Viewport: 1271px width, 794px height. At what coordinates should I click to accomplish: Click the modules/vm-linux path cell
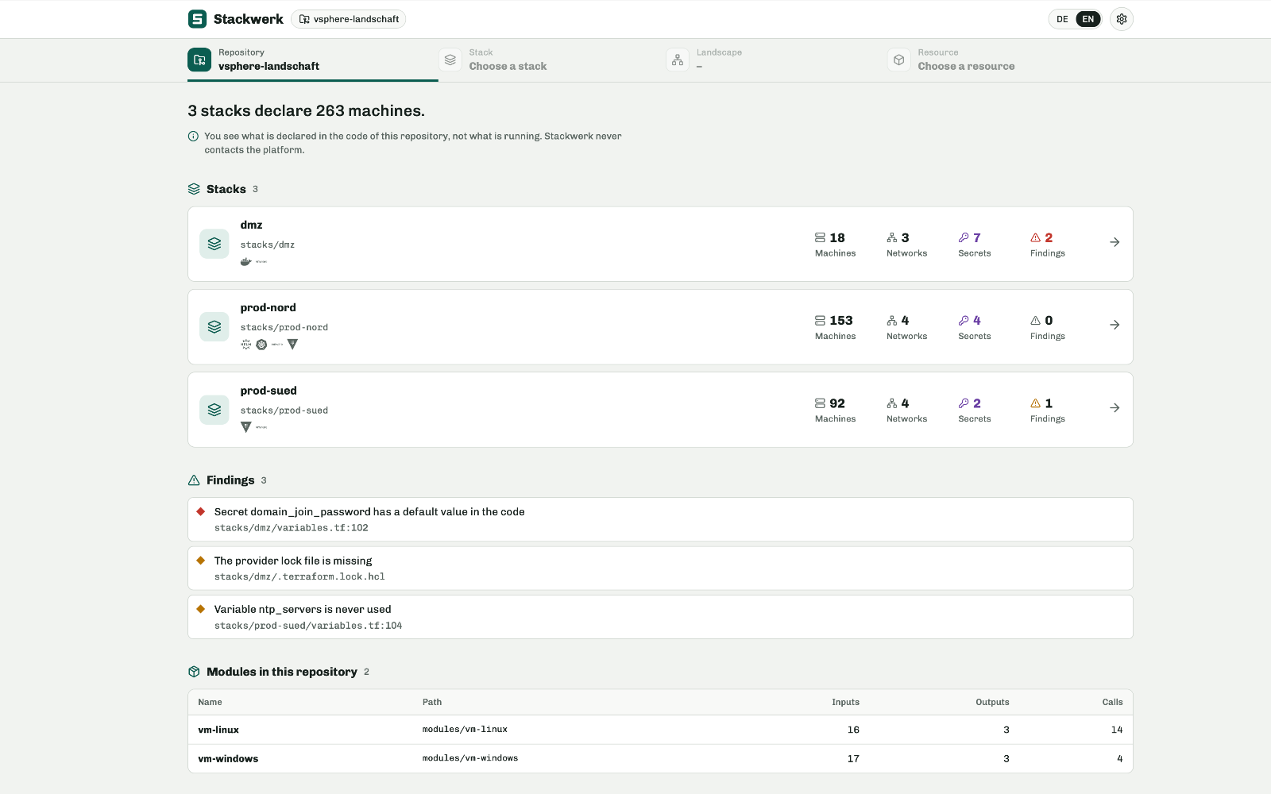click(x=465, y=730)
